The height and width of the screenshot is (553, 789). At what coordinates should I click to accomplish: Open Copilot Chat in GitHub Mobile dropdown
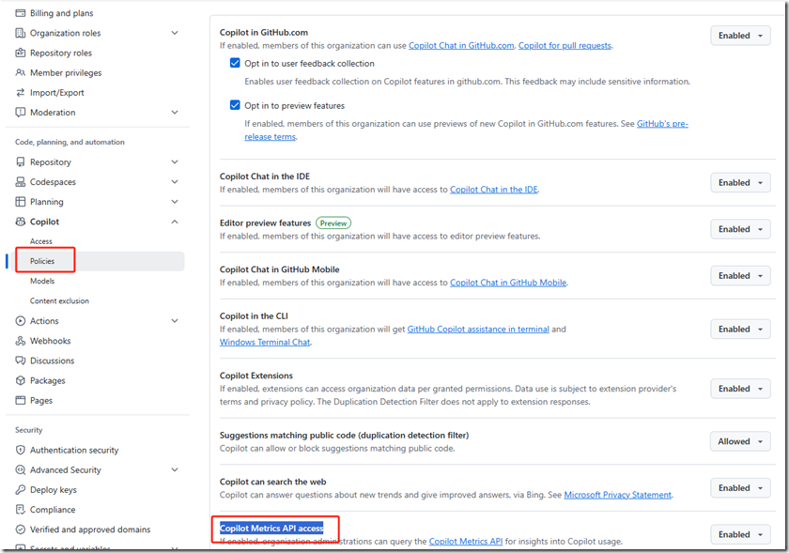coord(740,276)
